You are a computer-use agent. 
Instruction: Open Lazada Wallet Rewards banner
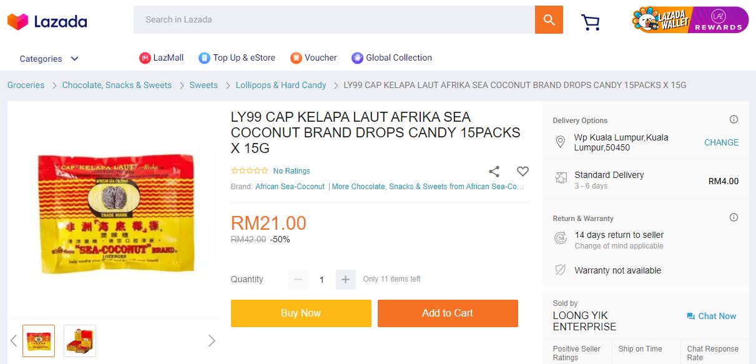pyautogui.click(x=690, y=20)
